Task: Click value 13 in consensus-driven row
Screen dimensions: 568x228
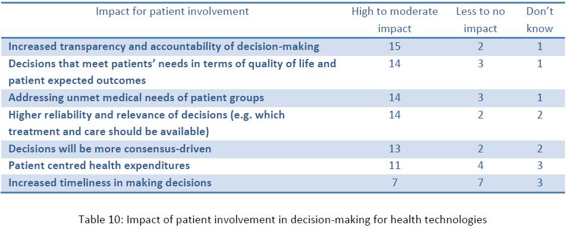Action: (394, 149)
